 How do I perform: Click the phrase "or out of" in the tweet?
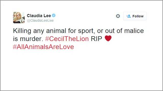[110, 31]
